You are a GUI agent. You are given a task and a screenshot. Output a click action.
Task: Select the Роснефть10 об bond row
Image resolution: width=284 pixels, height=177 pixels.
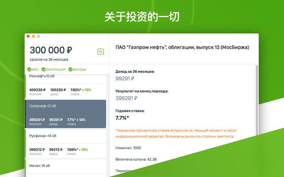pyautogui.click(x=66, y=86)
